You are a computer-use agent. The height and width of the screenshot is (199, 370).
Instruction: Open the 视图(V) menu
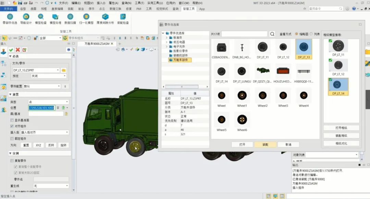pyautogui.click(x=89, y=3)
